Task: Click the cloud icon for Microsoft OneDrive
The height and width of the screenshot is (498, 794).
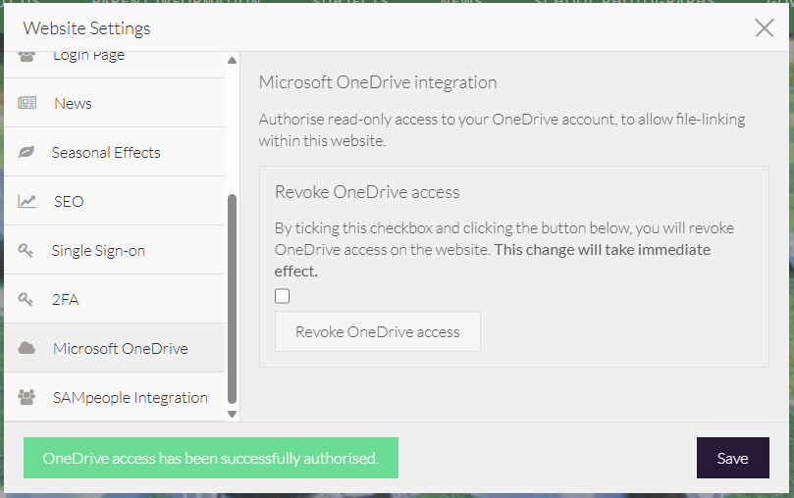Action: (x=27, y=348)
